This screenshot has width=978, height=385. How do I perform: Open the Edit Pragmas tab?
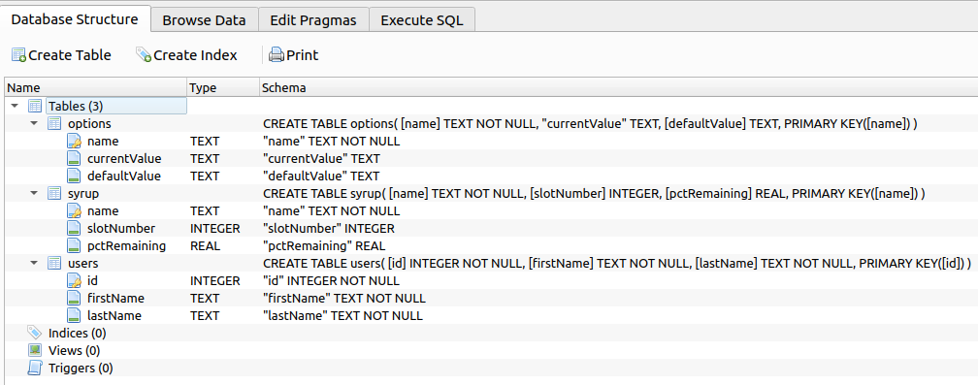point(313,20)
